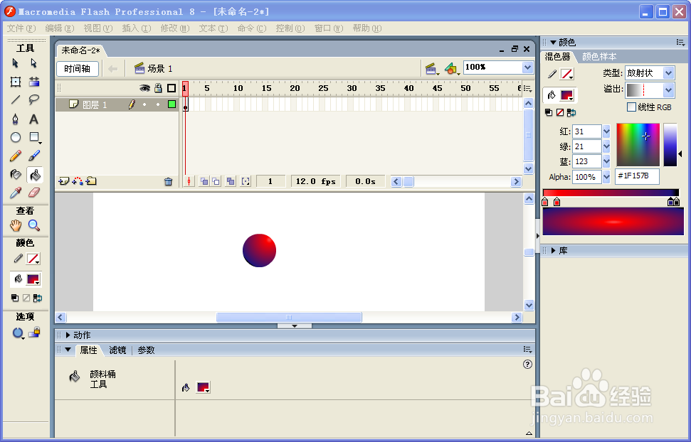Toggle Onion Skin in timeline
691x442 pixels.
(204, 181)
